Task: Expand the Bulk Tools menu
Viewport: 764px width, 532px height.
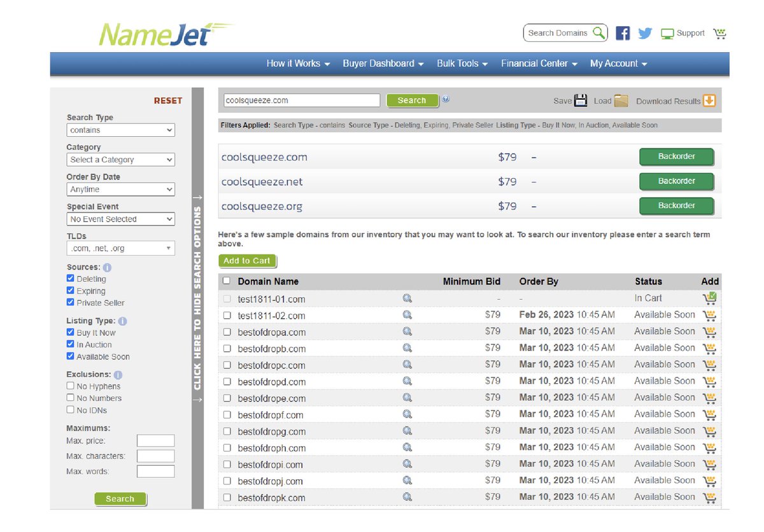Action: click(462, 64)
